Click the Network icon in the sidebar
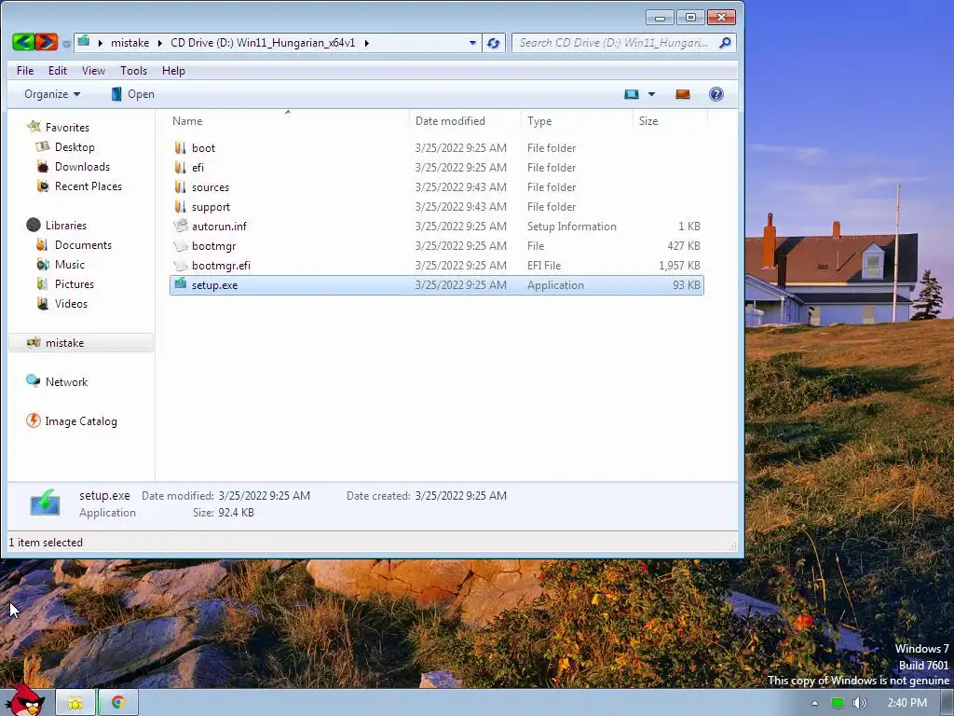Screen dimensions: 954x716 [x=33, y=381]
